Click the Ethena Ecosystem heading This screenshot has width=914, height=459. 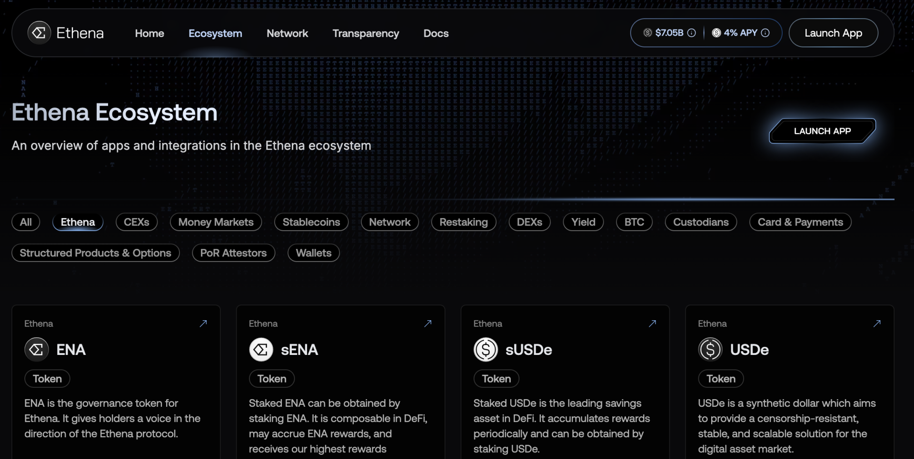(x=114, y=113)
